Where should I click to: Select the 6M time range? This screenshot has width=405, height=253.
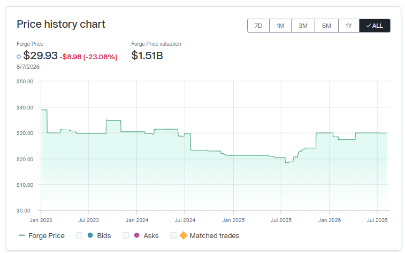(326, 26)
